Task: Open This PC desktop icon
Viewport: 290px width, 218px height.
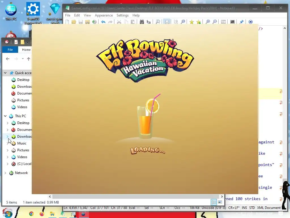Action: pos(11,11)
